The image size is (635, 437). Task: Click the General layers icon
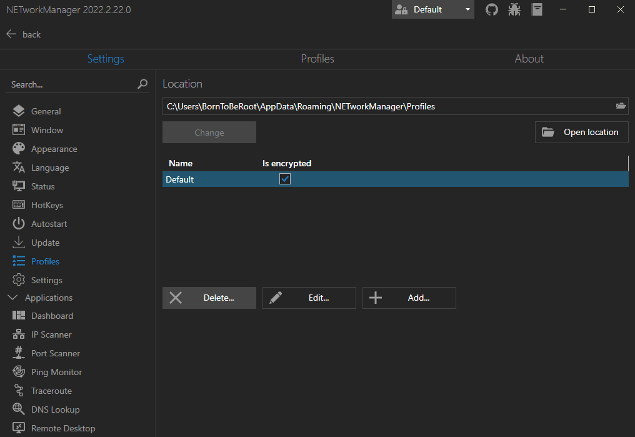tap(19, 111)
